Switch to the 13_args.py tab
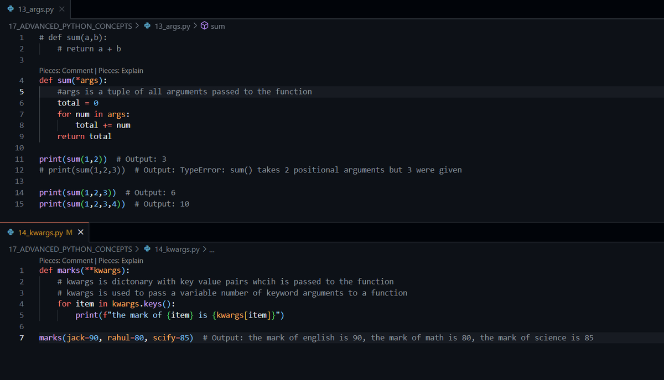Image resolution: width=664 pixels, height=380 pixels. [36, 9]
